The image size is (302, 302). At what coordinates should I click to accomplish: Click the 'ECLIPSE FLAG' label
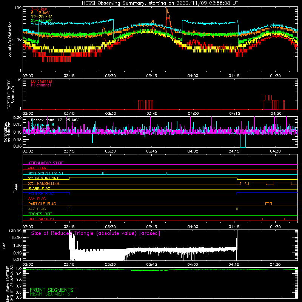41,194
